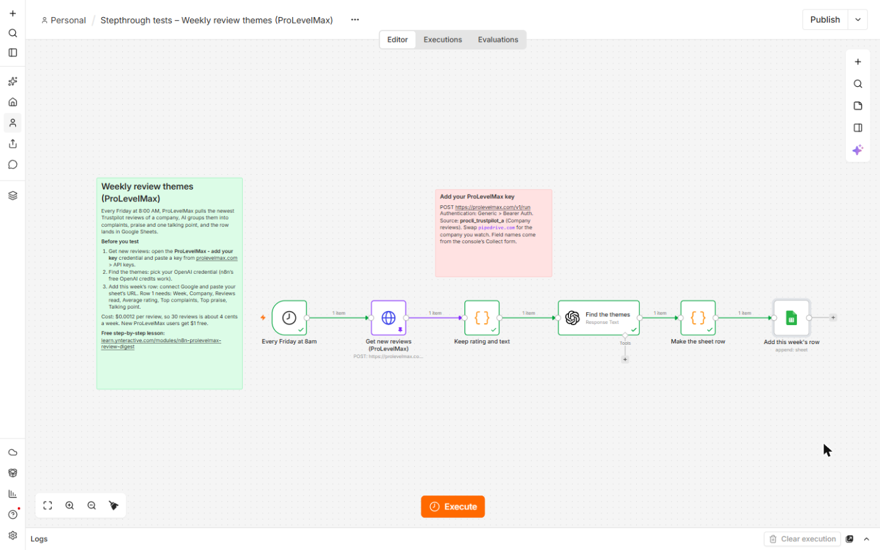
Task: Switch to the Executions tab
Action: pyautogui.click(x=443, y=39)
